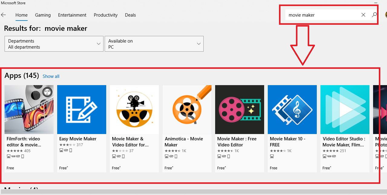Open Movie Maker : Free Video Editor icon
Screen dimensions: 387x195
[240, 110]
